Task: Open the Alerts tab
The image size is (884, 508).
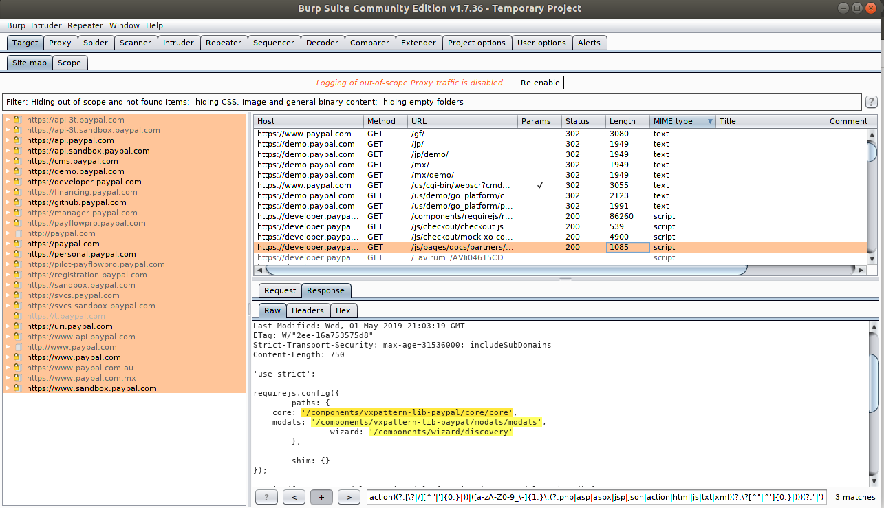Action: click(x=589, y=43)
